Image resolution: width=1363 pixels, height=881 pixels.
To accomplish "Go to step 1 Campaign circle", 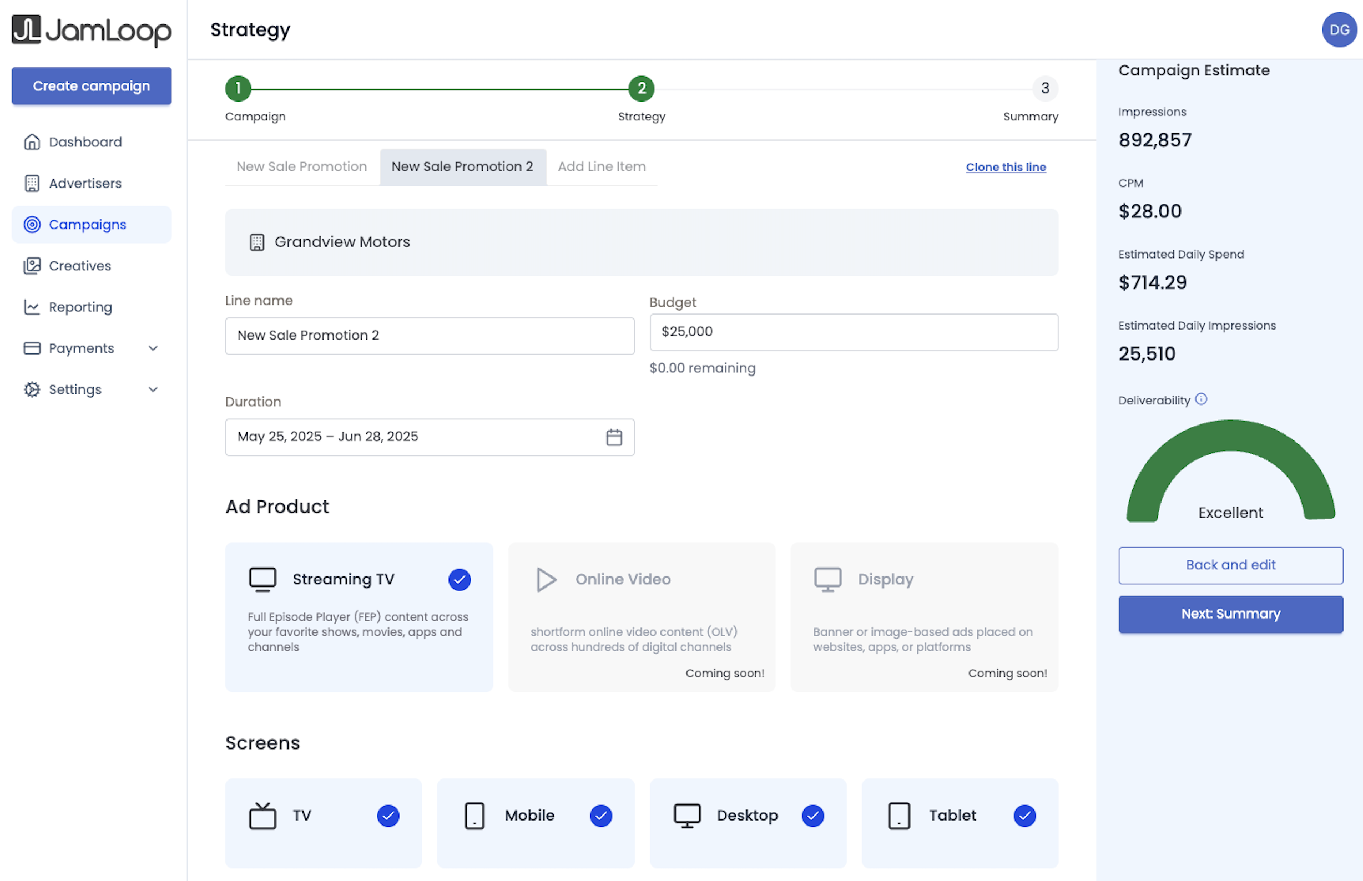I will [238, 88].
